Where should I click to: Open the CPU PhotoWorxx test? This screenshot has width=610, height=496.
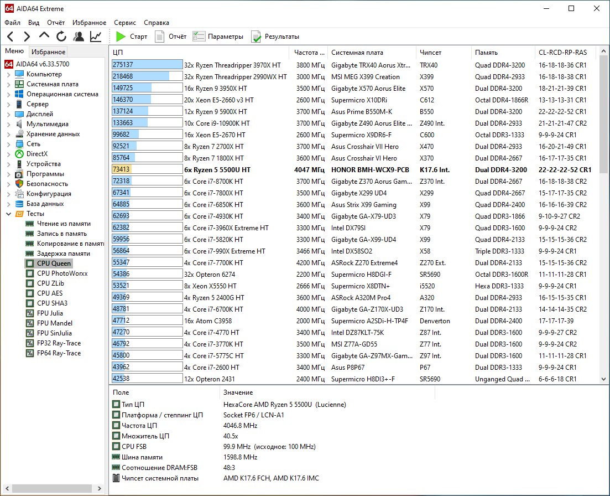(56, 273)
